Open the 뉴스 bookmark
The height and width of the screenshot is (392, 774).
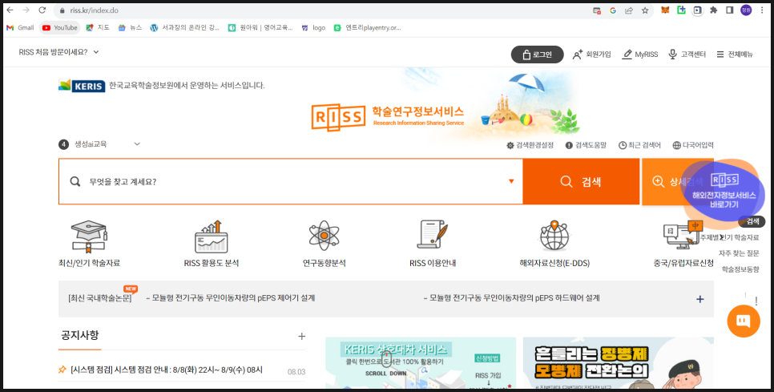(x=130, y=27)
